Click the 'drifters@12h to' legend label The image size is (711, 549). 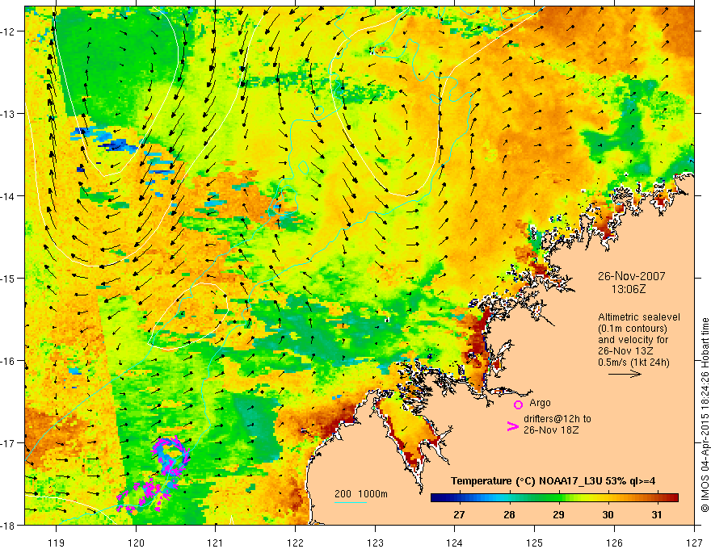pos(557,419)
